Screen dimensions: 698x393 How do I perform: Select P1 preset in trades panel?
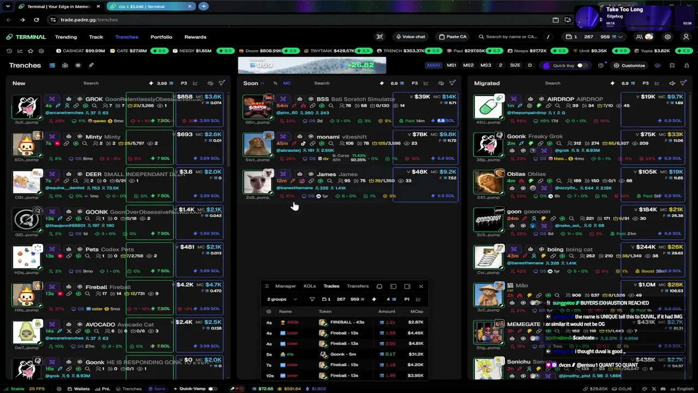(x=407, y=299)
